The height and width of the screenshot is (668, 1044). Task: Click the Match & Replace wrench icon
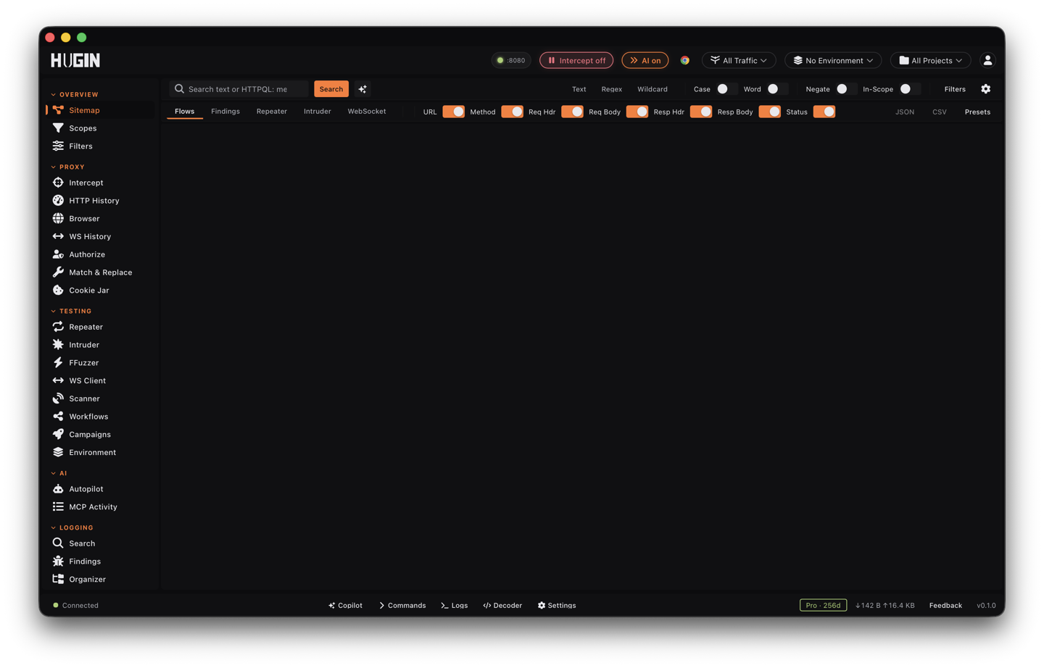[x=58, y=272]
